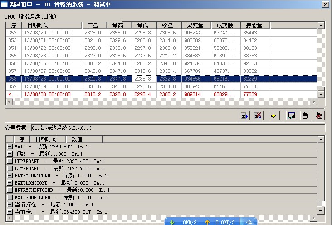The image size is (332, 225).
Task: Expand the LOWERBAND variable row
Action: coord(10,168)
